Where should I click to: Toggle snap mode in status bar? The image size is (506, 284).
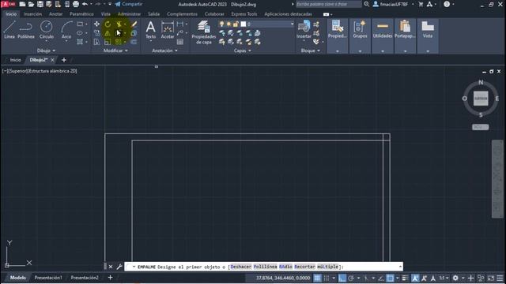(x=327, y=278)
